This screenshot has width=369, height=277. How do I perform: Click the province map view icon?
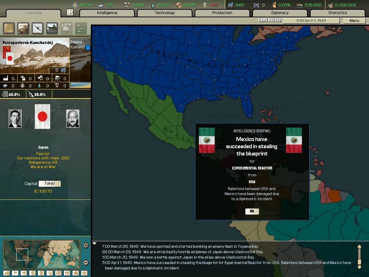click(9, 28)
